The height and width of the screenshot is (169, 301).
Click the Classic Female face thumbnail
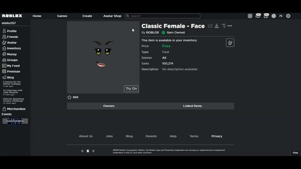(103, 57)
